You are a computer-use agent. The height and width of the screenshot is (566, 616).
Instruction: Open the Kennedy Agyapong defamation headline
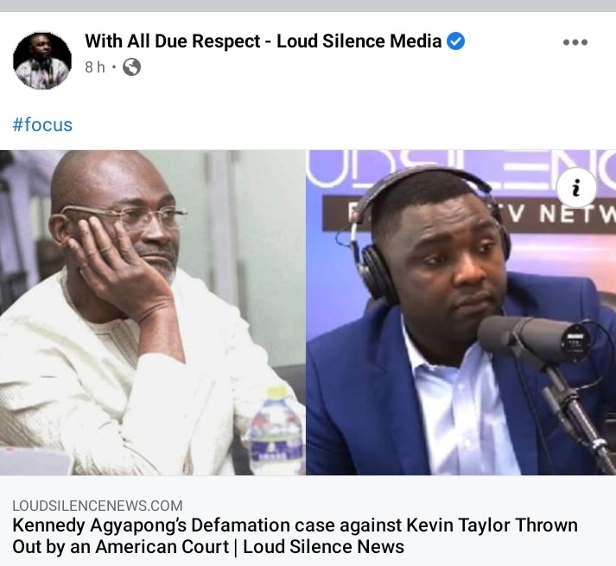pyautogui.click(x=295, y=536)
